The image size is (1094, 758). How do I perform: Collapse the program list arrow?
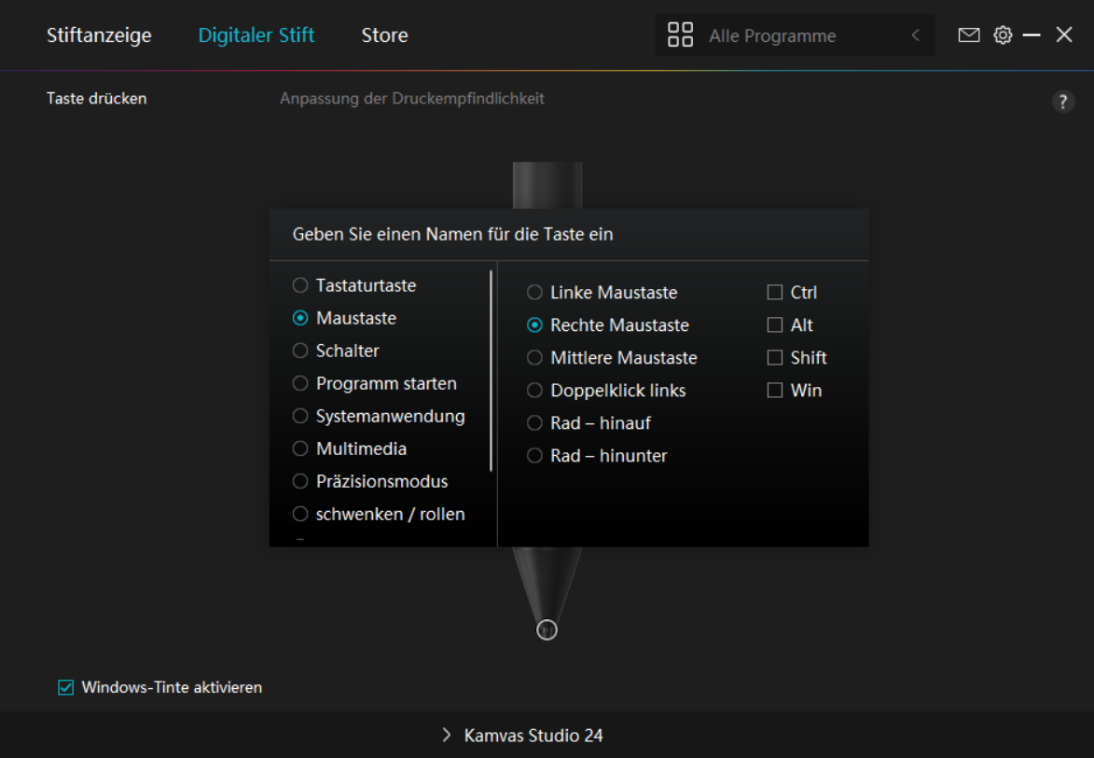[915, 35]
